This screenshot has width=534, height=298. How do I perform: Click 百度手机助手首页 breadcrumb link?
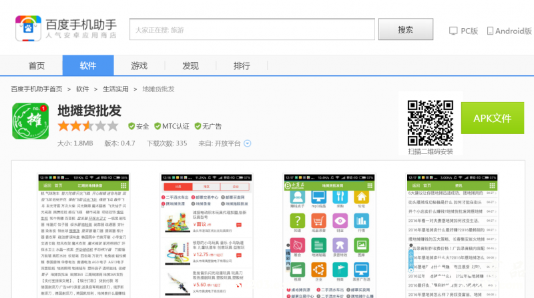click(37, 89)
